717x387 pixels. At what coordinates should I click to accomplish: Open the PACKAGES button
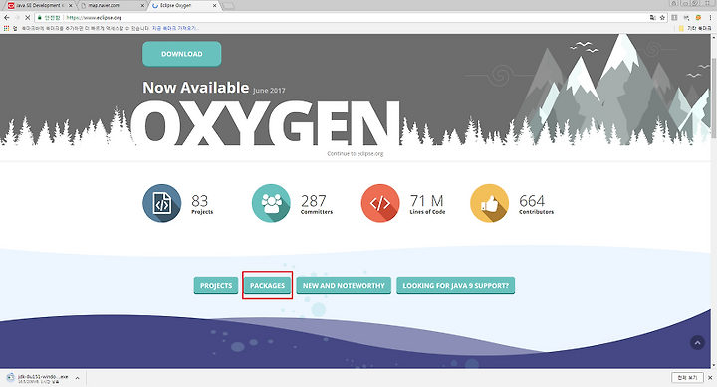click(267, 286)
